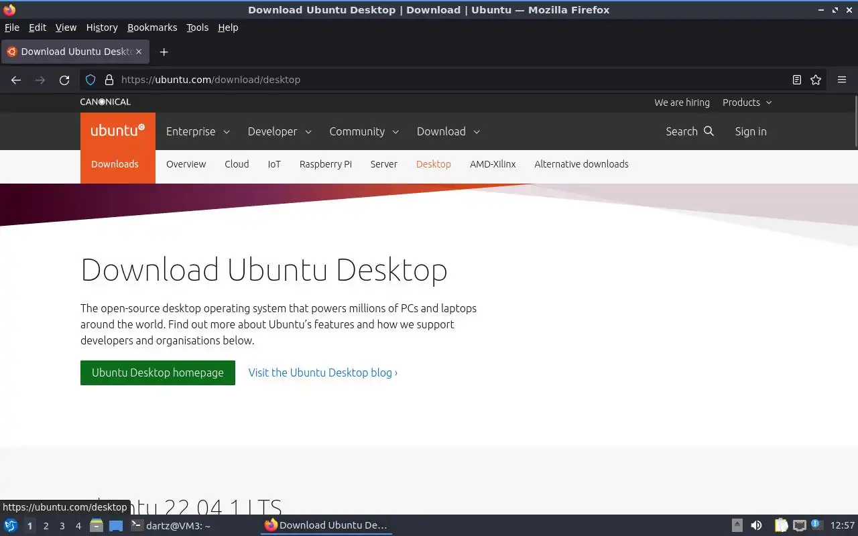Screen dimensions: 858x536
Task: Click the page vertical scrollbar thumb
Action: tap(855, 121)
